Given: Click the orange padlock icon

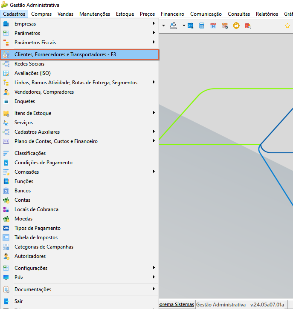Looking at the screenshot, I should pyautogui.click(x=236, y=26).
